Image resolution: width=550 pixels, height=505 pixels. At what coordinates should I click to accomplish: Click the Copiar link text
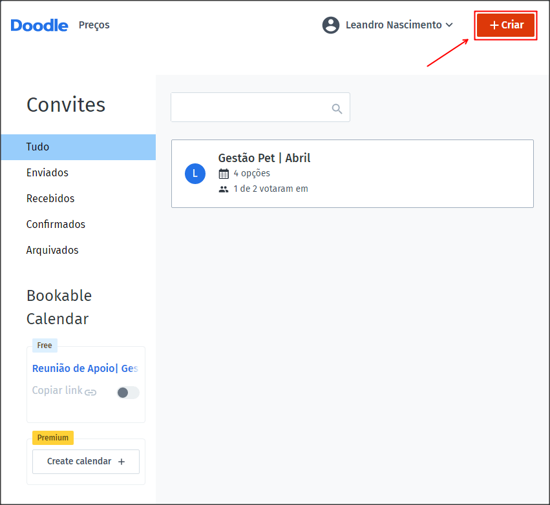point(57,391)
